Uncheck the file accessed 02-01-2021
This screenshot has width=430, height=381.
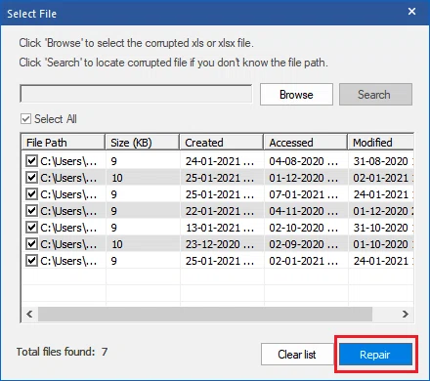pos(31,261)
